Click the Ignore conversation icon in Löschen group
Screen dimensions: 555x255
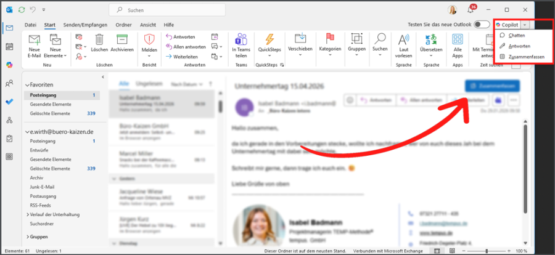78,37
